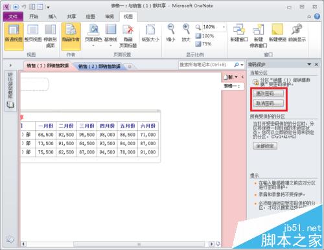Toggle 前端显示 keep on top pin

tap(297, 34)
